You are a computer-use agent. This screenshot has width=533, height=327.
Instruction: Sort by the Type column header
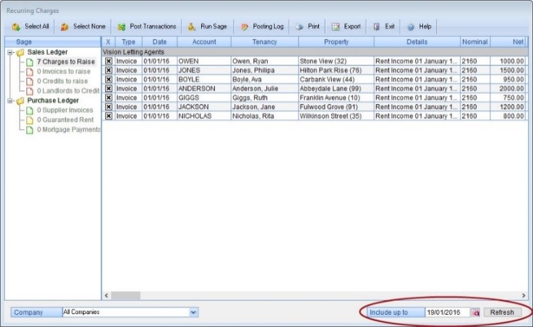pos(128,42)
